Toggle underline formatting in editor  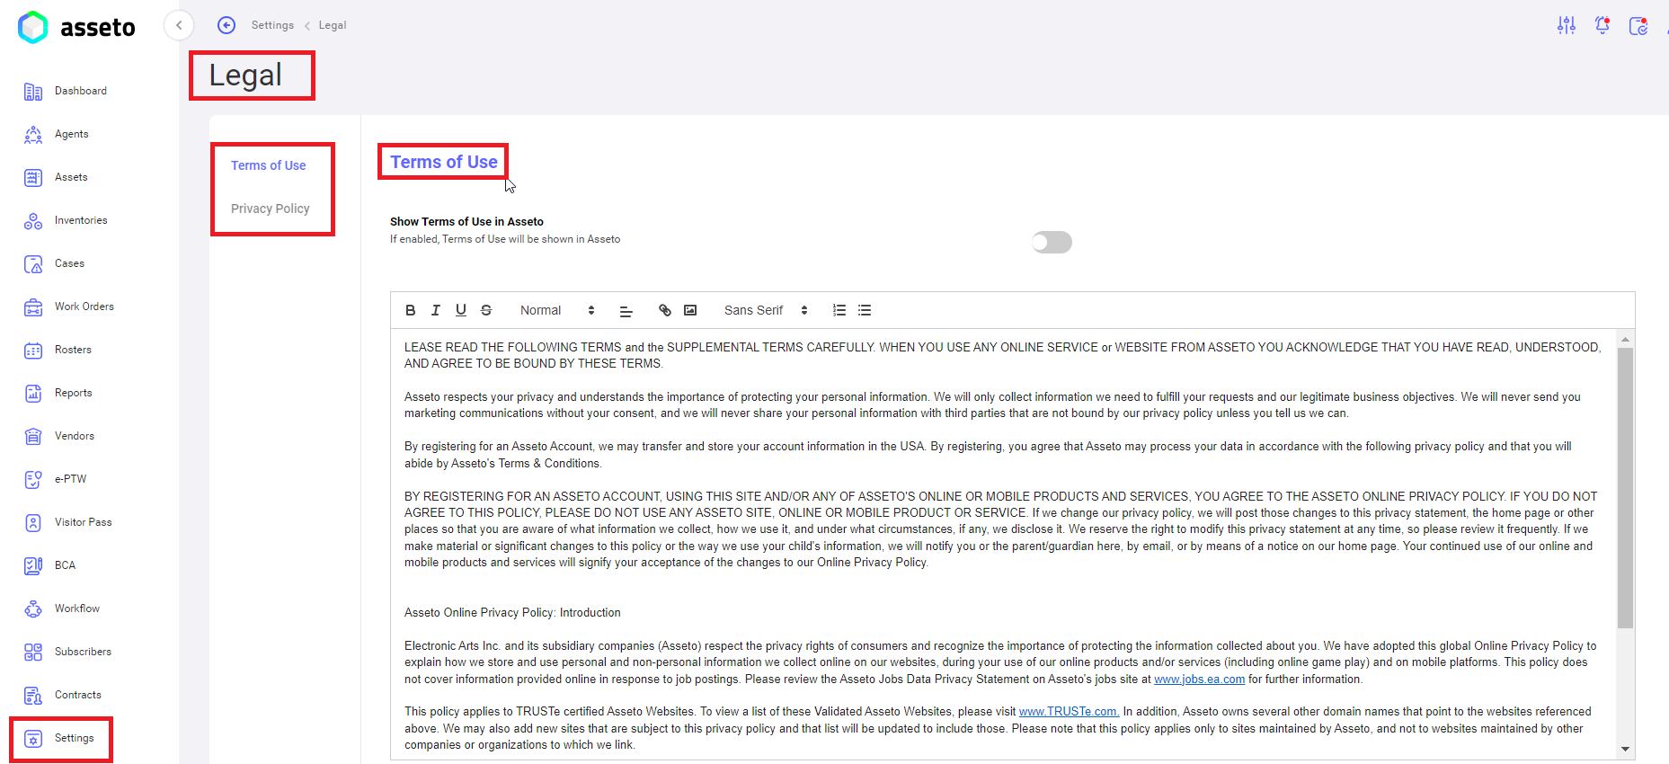tap(461, 310)
